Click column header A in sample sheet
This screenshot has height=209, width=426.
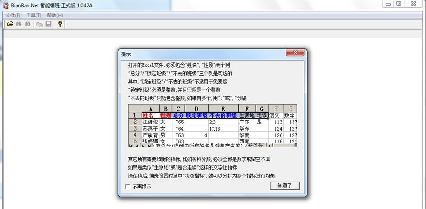click(151, 109)
